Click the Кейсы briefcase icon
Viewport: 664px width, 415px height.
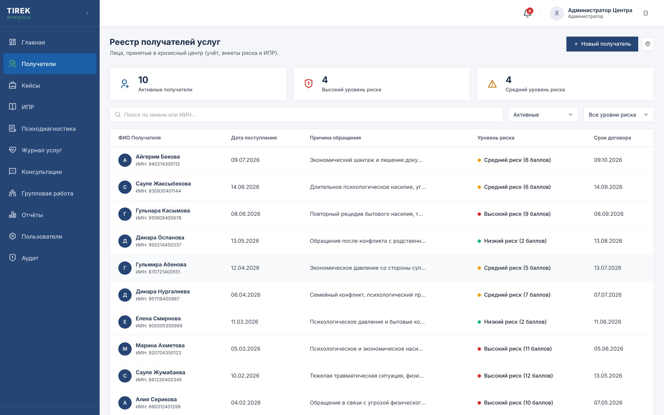(13, 85)
